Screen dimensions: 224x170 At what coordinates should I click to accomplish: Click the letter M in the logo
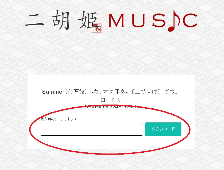point(116,20)
